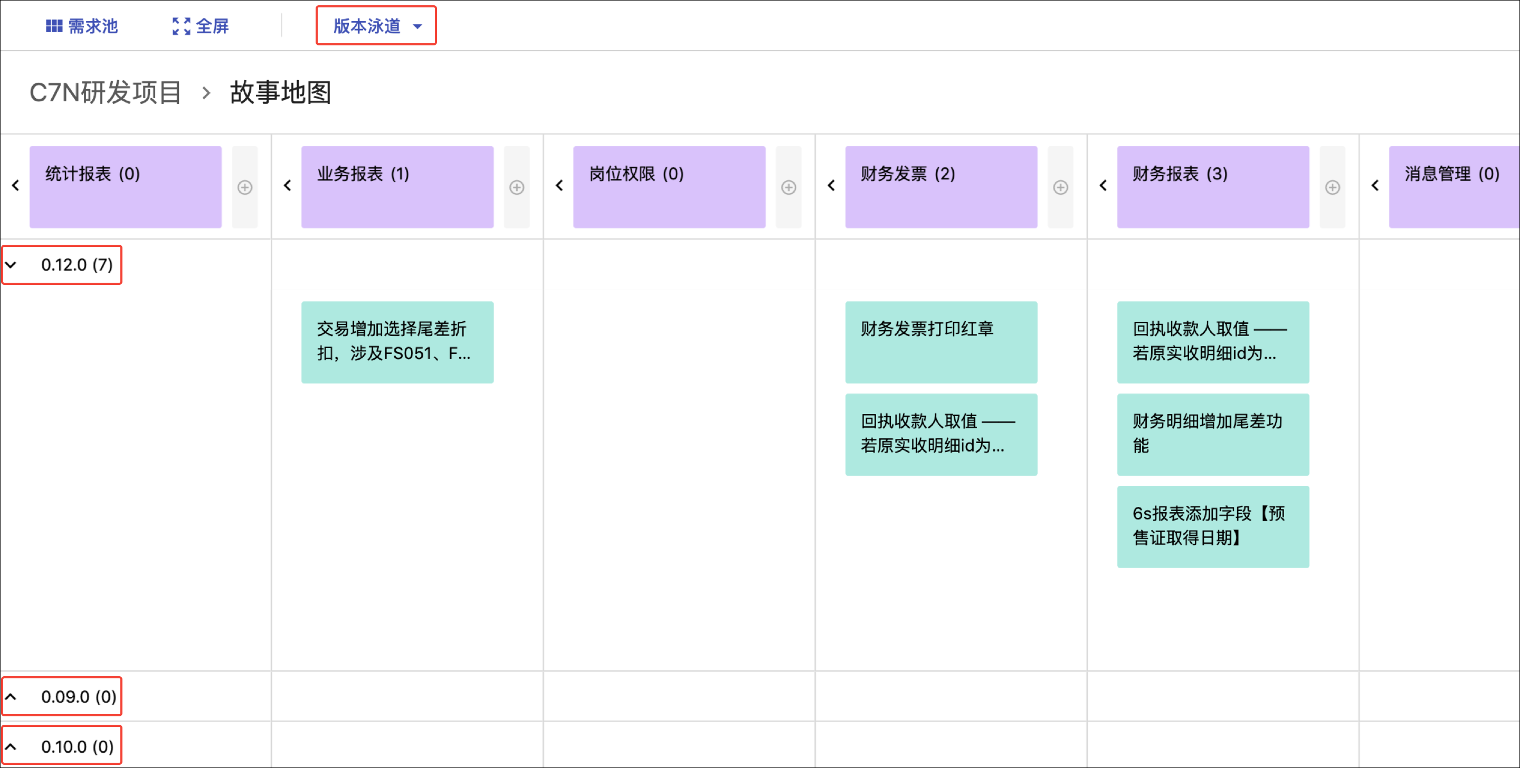Collapse the 消息管理 column with its chevron
The image size is (1520, 768).
click(x=1375, y=186)
